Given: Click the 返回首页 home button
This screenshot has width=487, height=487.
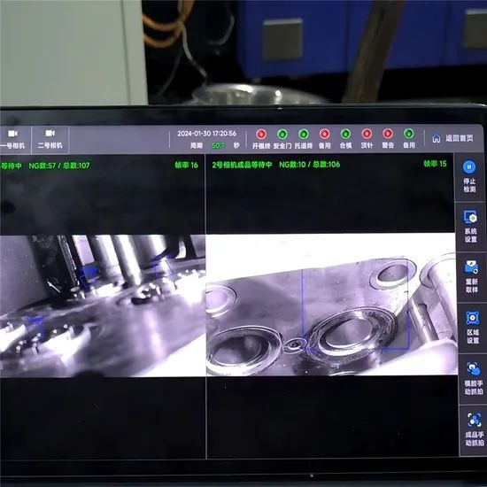Looking at the screenshot, I should click(453, 138).
